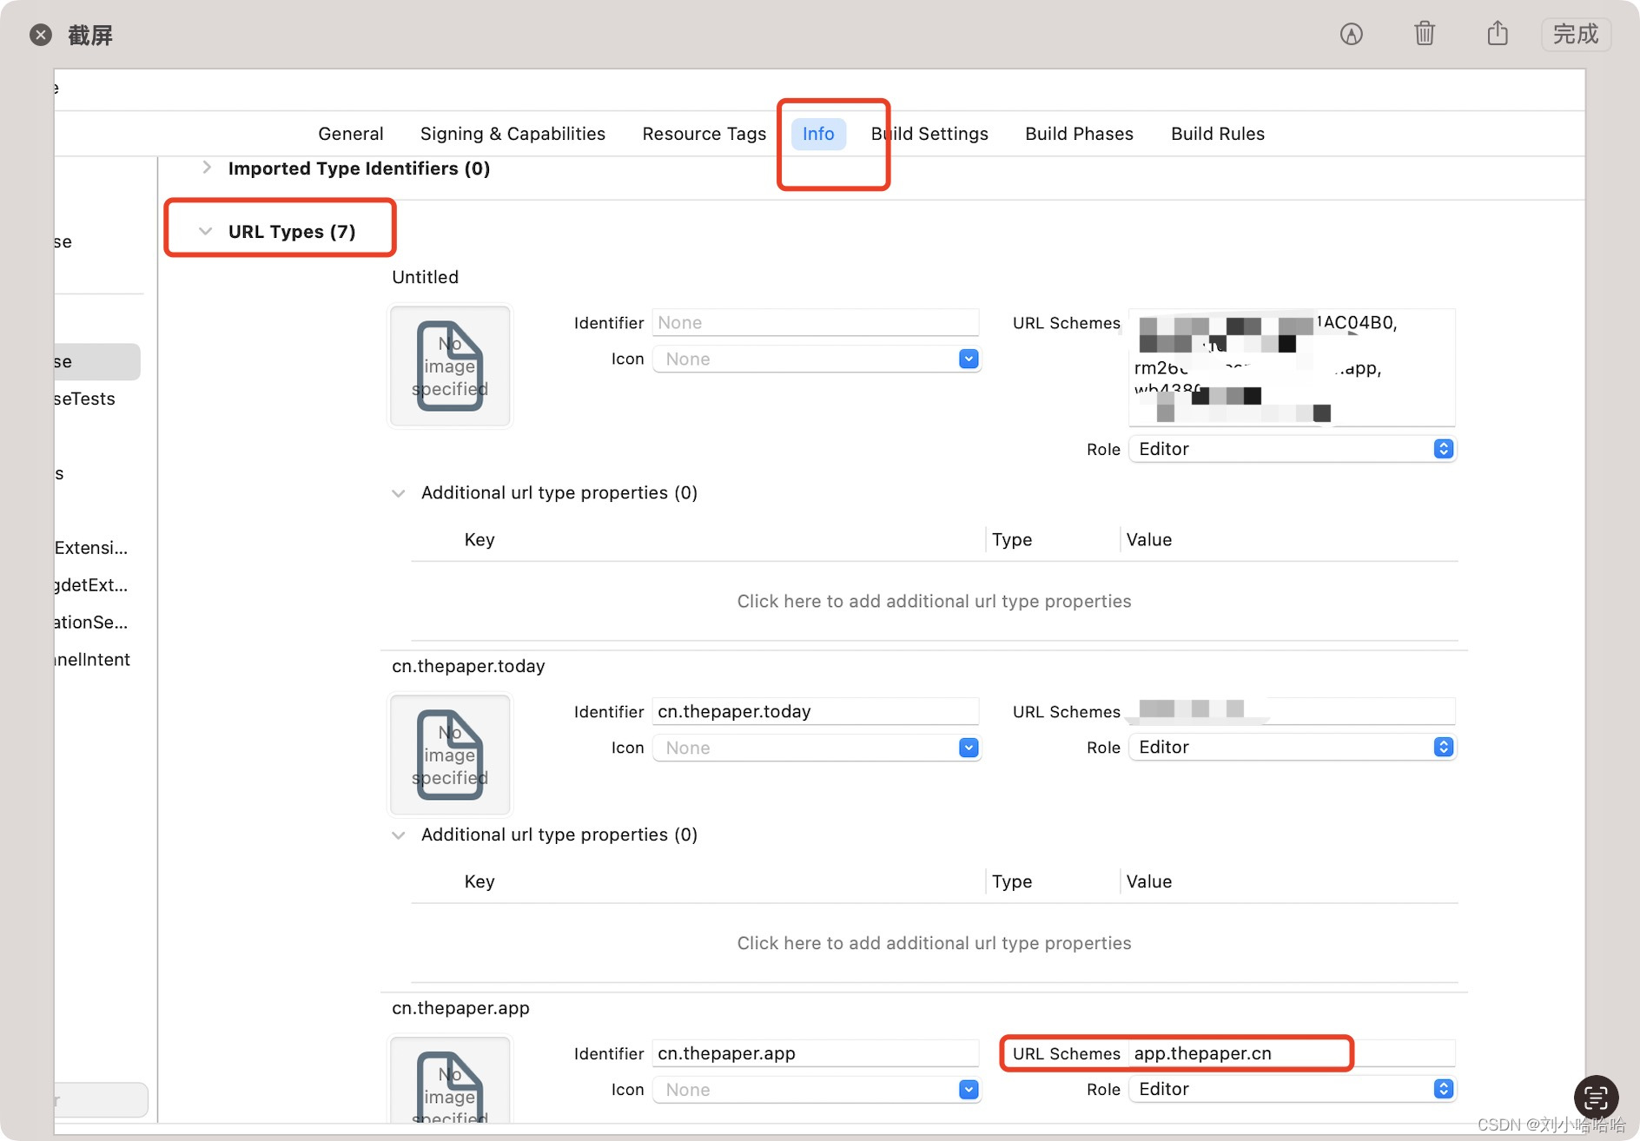The width and height of the screenshot is (1640, 1141).
Task: Click Value column header under Untitled
Action: [x=1149, y=540]
